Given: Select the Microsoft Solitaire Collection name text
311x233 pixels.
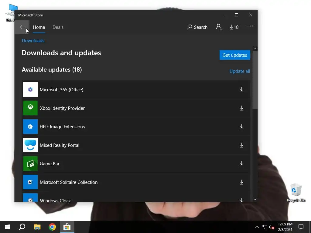Looking at the screenshot, I should click(x=69, y=182).
